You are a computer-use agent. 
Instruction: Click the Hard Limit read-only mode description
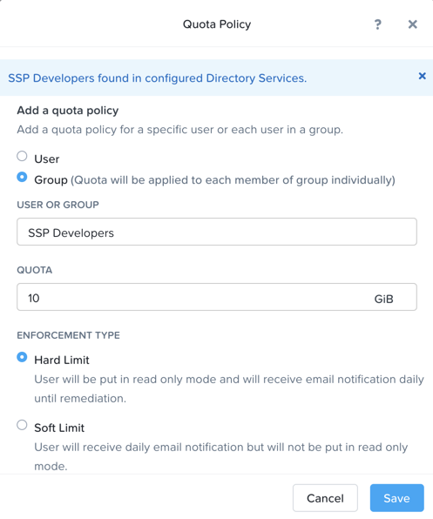point(229,388)
